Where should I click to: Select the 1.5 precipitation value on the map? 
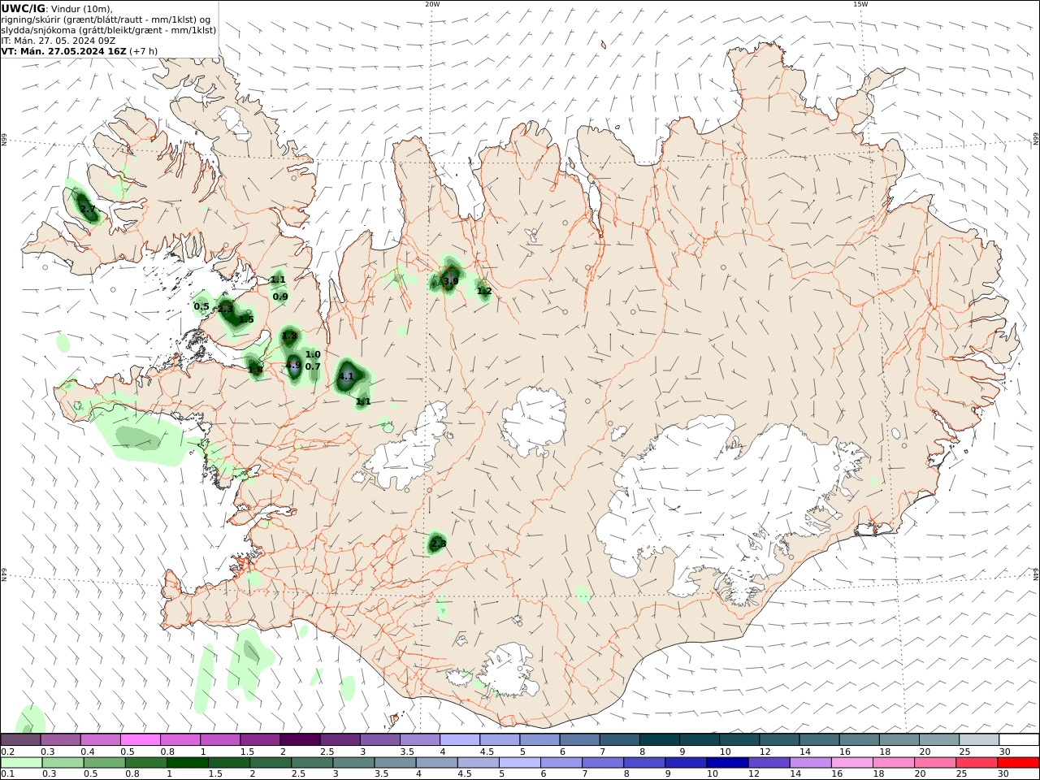pyautogui.click(x=246, y=320)
